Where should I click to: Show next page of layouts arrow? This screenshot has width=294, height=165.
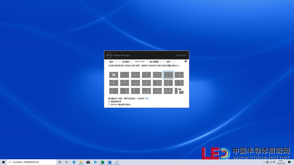tap(186, 83)
